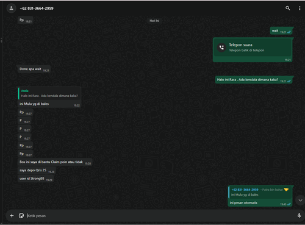Select sent message 'Halo ini Rara . Ada kendala dimana kaka?'
The image size is (305, 225).
click(x=254, y=80)
